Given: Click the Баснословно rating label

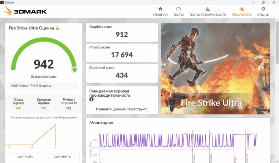Looking at the screenshot, I should [44, 77].
